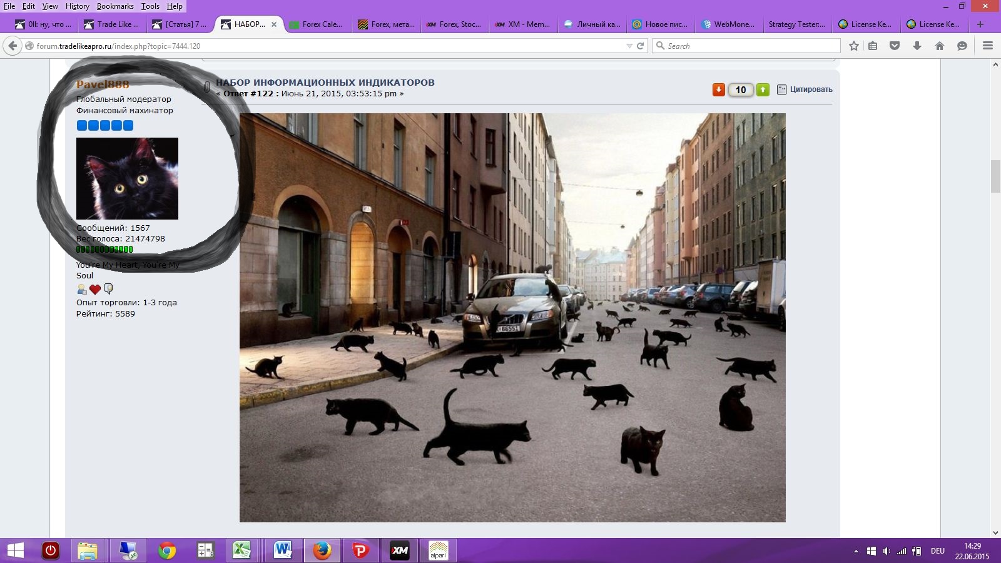The image size is (1001, 563).
Task: Reload the page with the refresh icon
Action: click(x=640, y=46)
